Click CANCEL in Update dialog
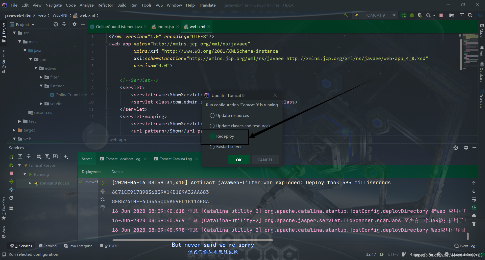Image resolution: width=485 pixels, height=260 pixels. coord(265,160)
